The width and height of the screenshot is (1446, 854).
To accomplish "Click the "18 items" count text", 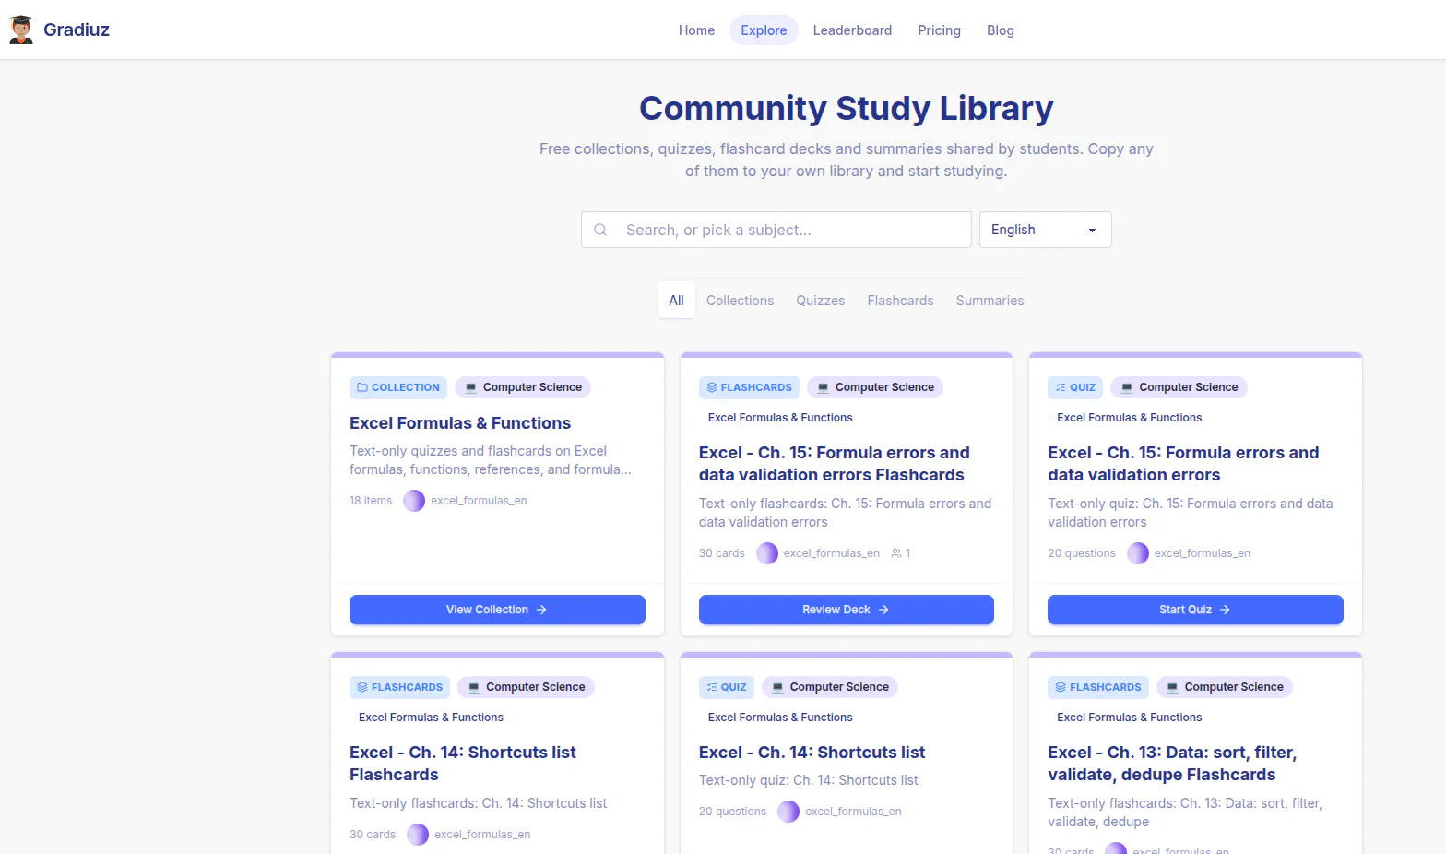I will click(371, 501).
